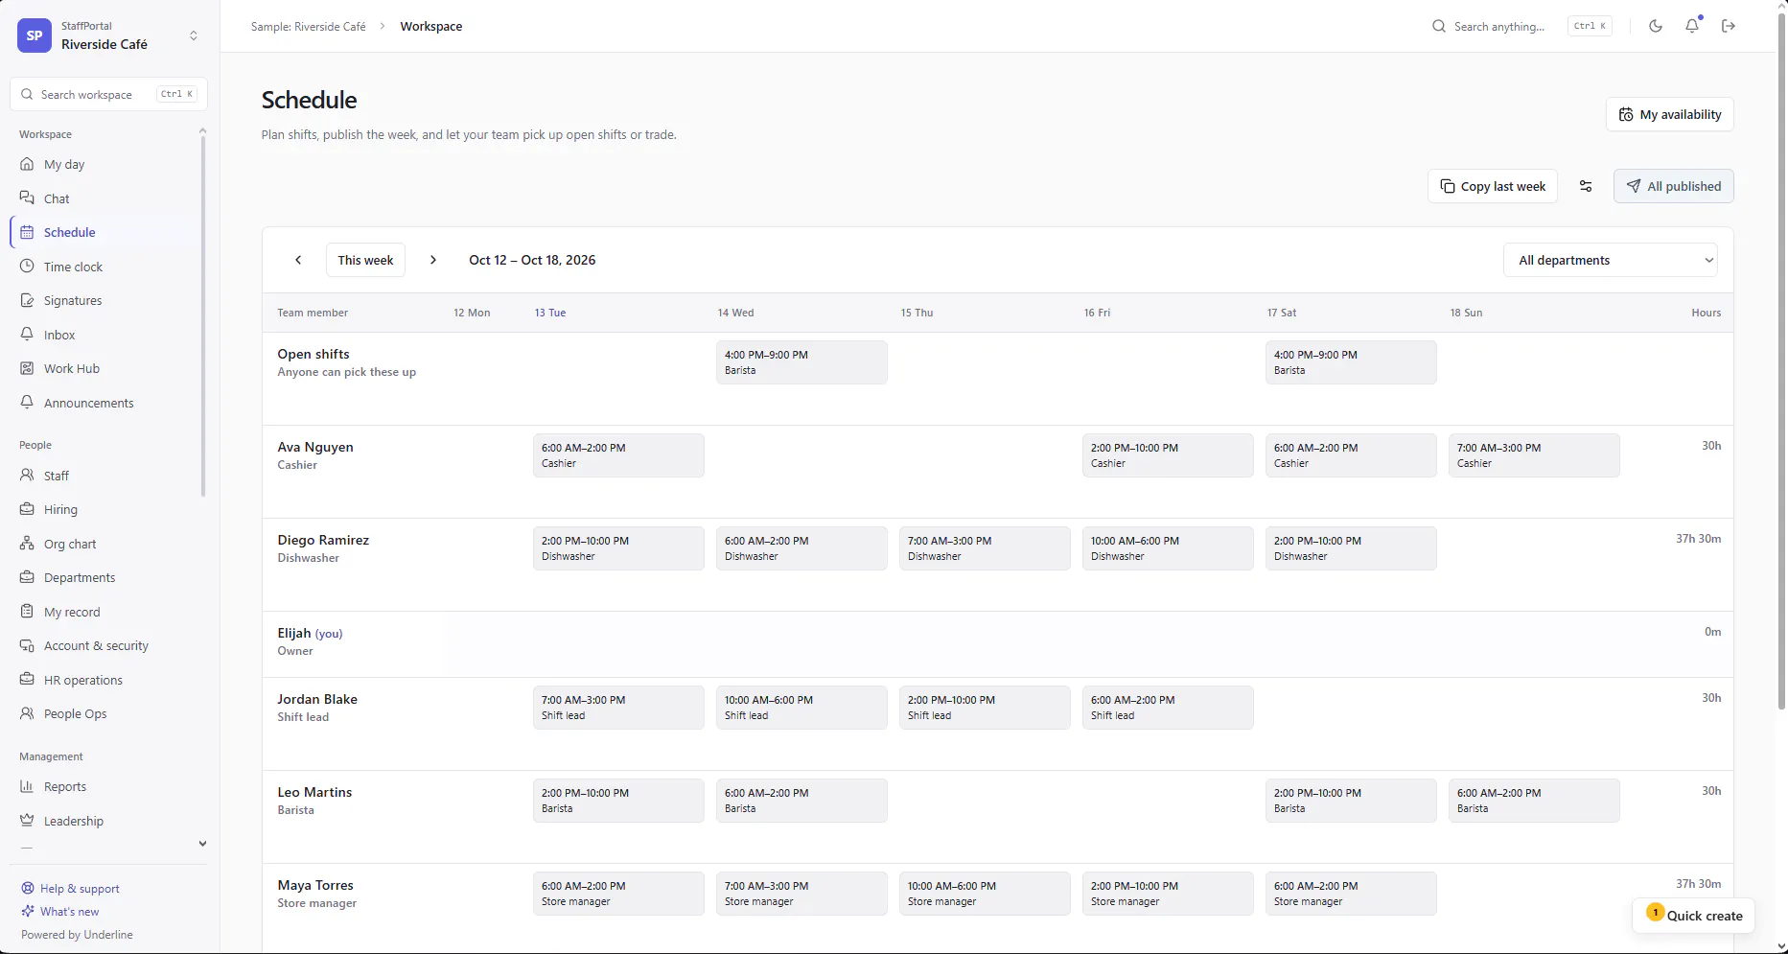Click the Inbox bell icon
1788x954 pixels.
27,335
